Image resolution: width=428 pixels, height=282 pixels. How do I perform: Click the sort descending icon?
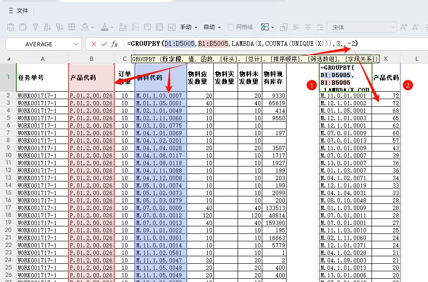point(59,27)
